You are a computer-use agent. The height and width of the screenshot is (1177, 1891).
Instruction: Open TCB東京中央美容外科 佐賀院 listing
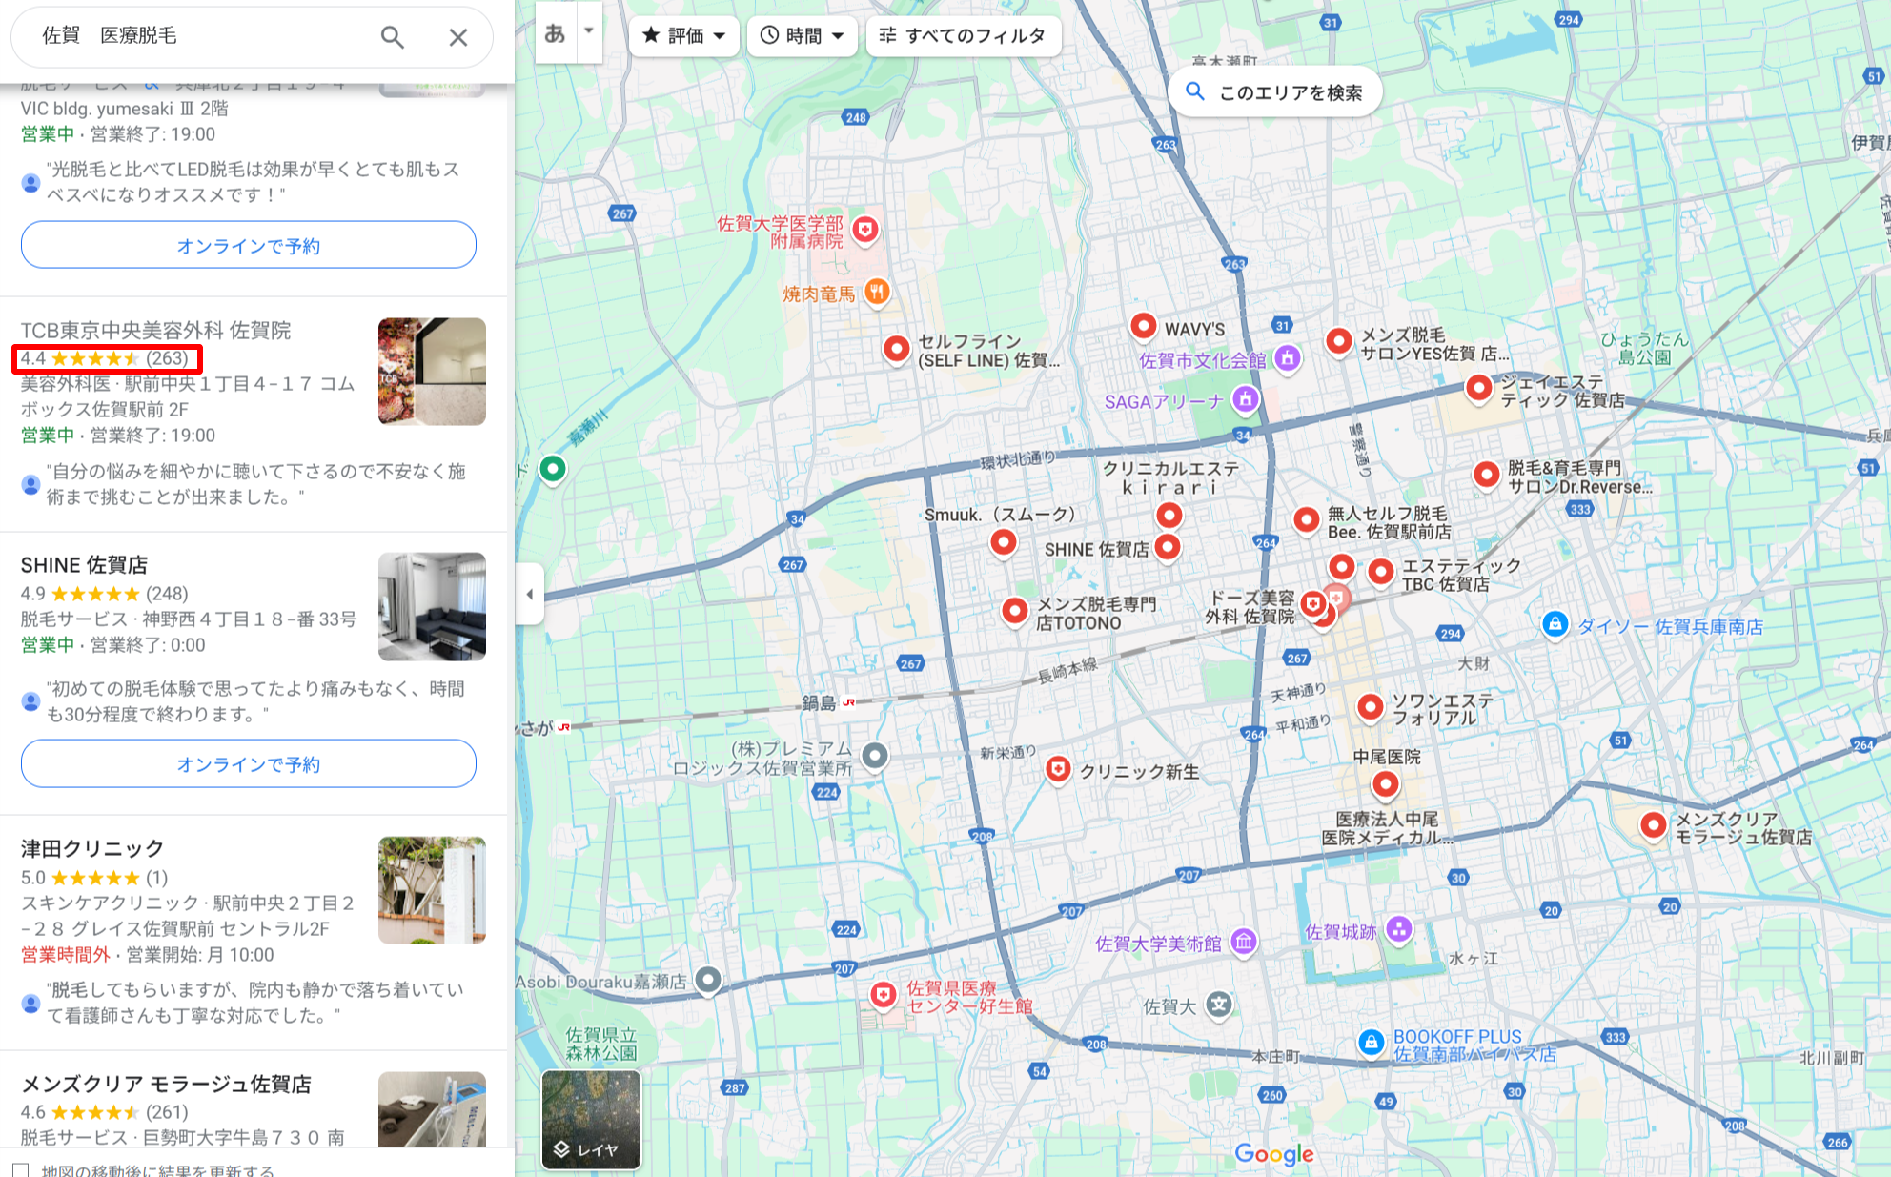point(155,331)
